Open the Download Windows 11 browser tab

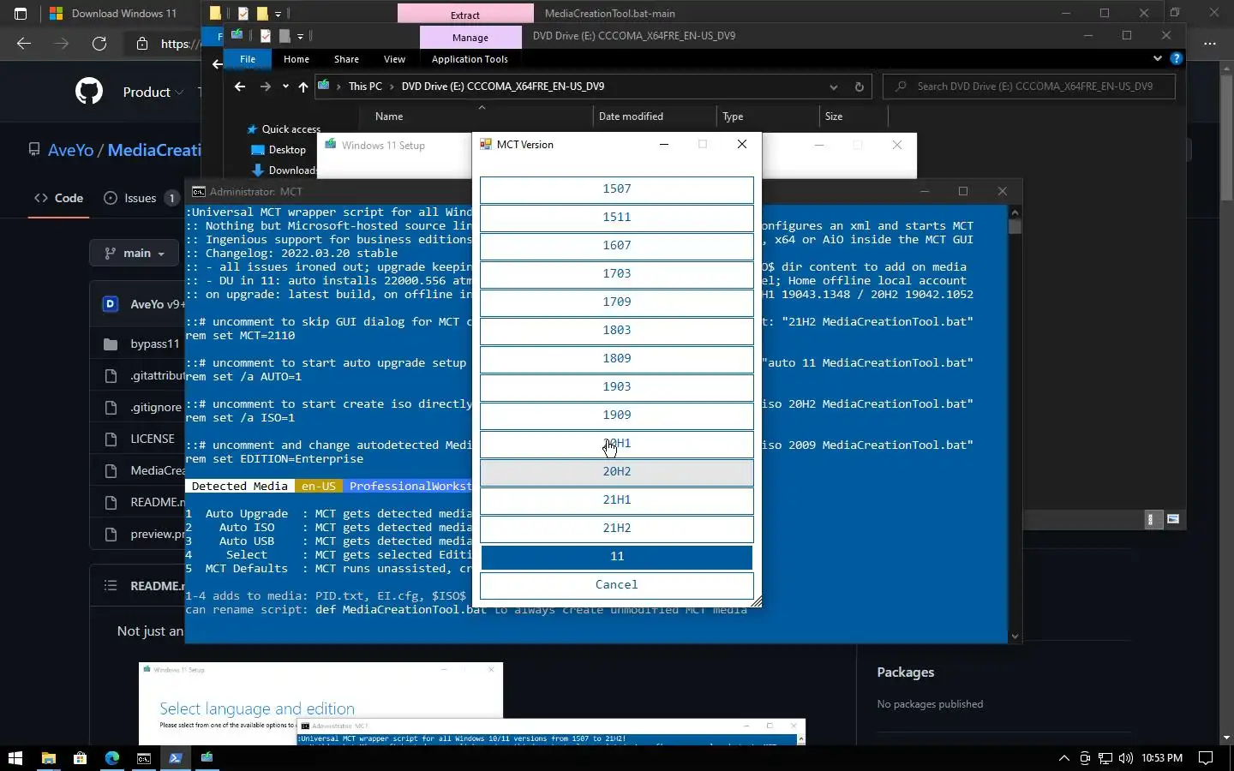click(112, 14)
